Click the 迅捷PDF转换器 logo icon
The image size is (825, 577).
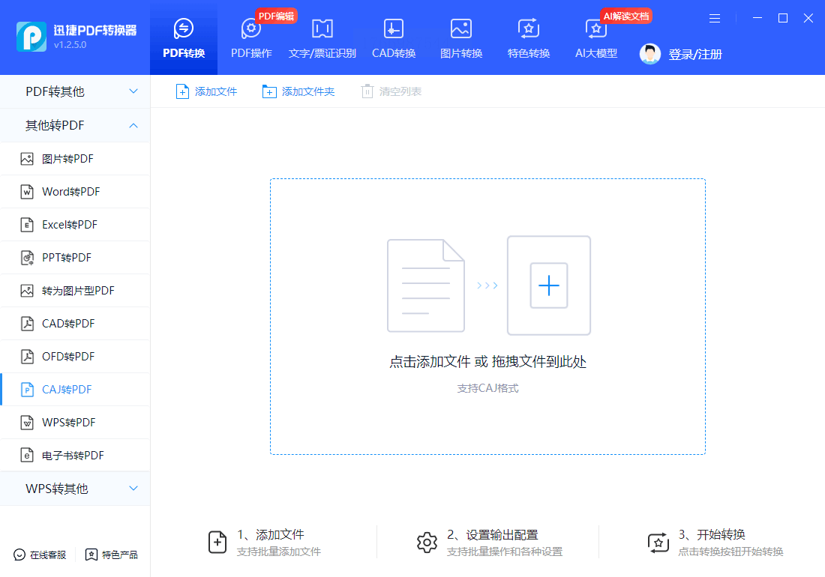click(31, 37)
